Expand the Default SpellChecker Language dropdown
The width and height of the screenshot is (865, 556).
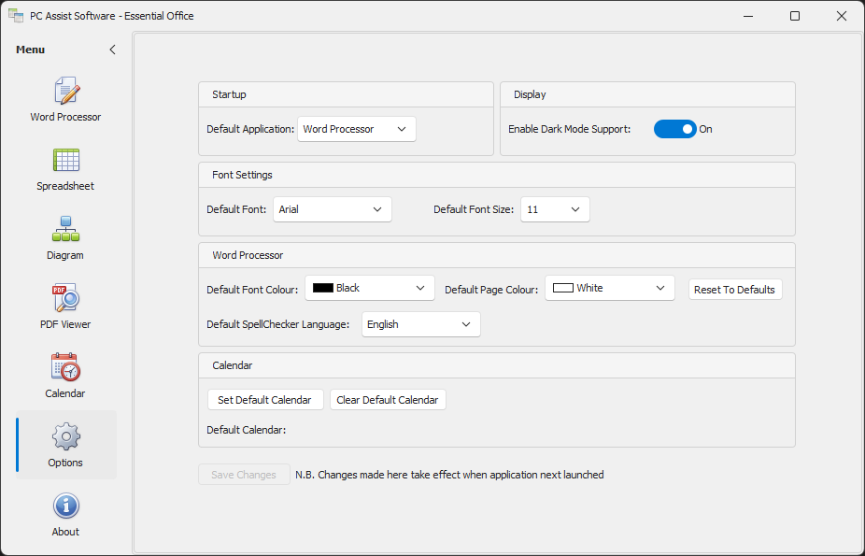(x=420, y=324)
